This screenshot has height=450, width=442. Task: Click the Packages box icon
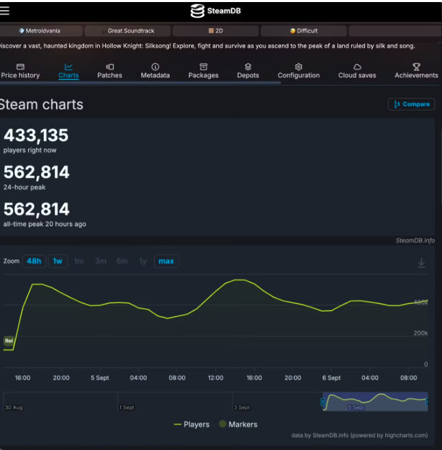[x=203, y=67]
